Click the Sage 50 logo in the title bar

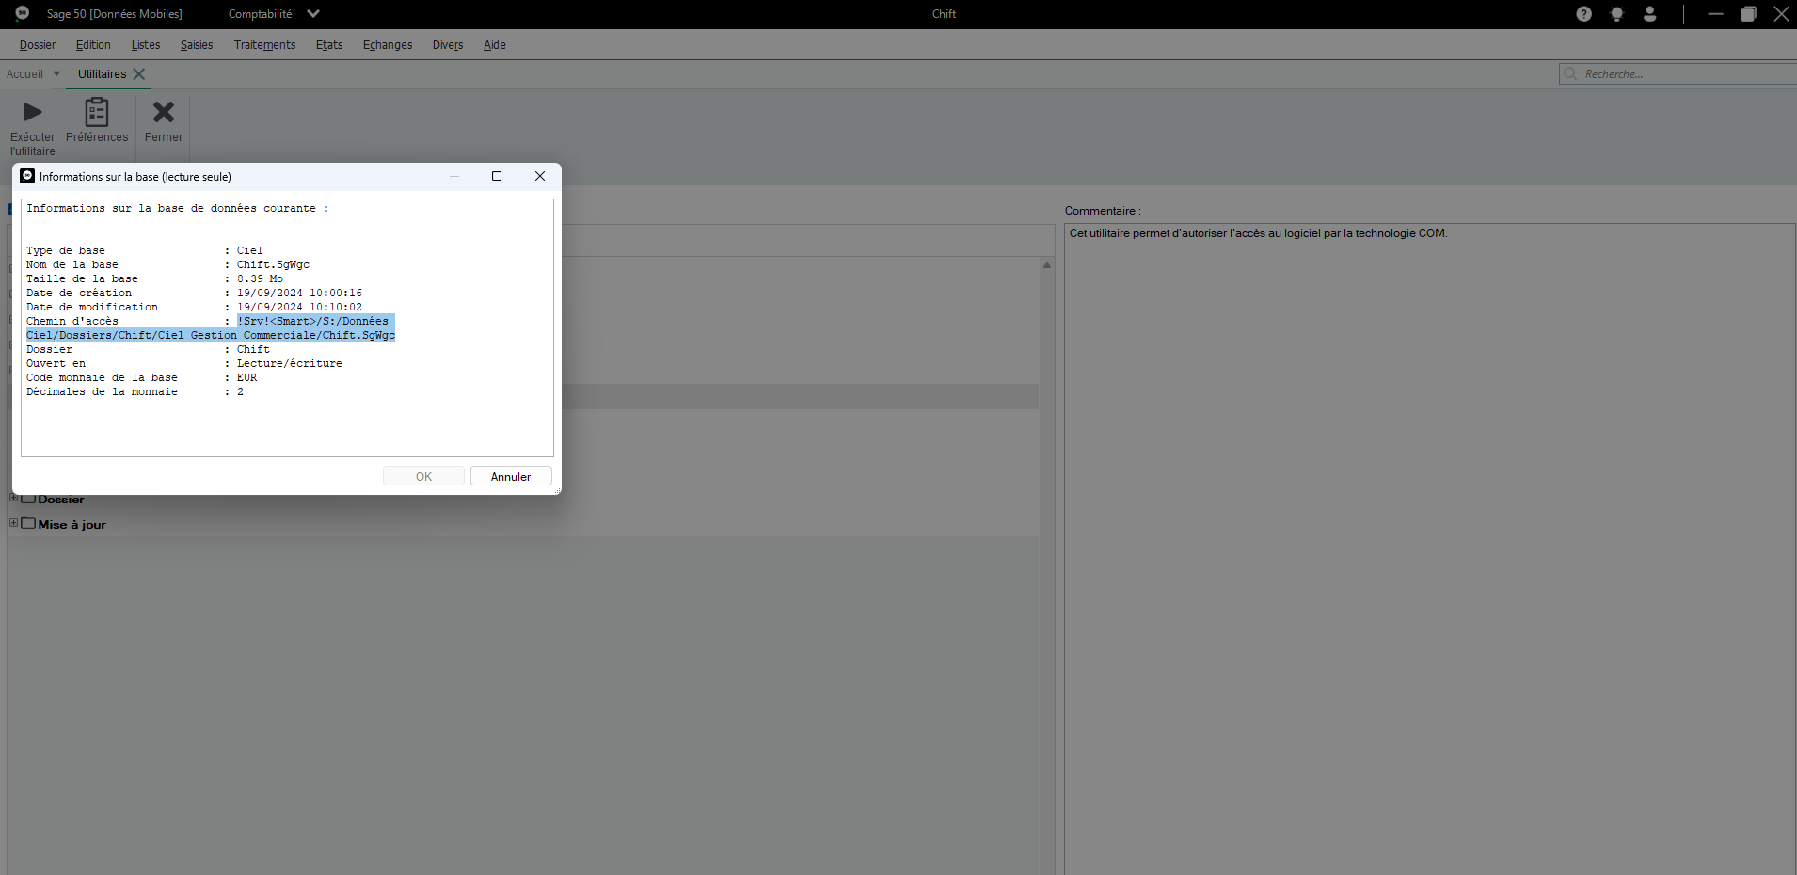(x=23, y=13)
